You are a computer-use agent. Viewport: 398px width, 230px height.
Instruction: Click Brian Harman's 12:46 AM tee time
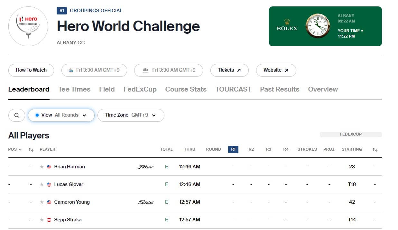pyautogui.click(x=190, y=167)
